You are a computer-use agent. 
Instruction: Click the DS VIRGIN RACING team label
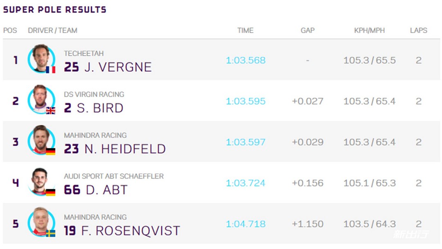click(x=94, y=94)
